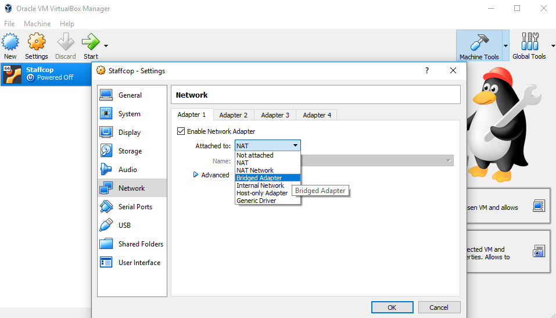Click the Snapshots tool camera icon

click(x=539, y=251)
